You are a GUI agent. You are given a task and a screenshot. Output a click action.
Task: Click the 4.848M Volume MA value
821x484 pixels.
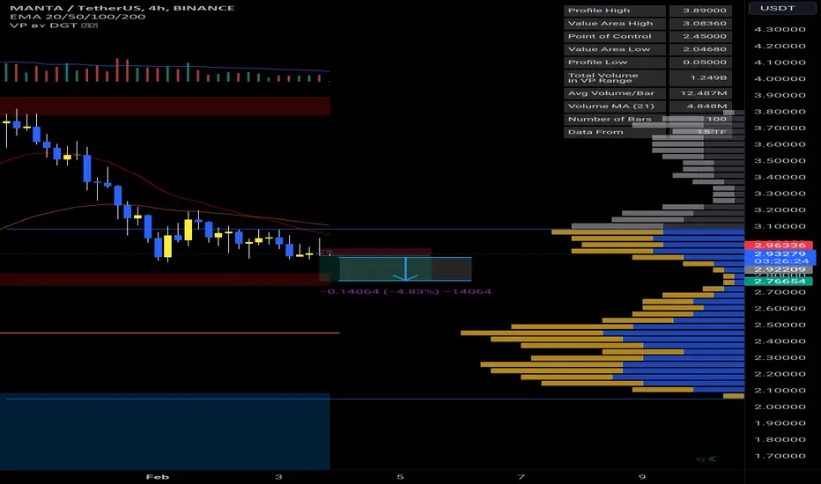[700, 106]
